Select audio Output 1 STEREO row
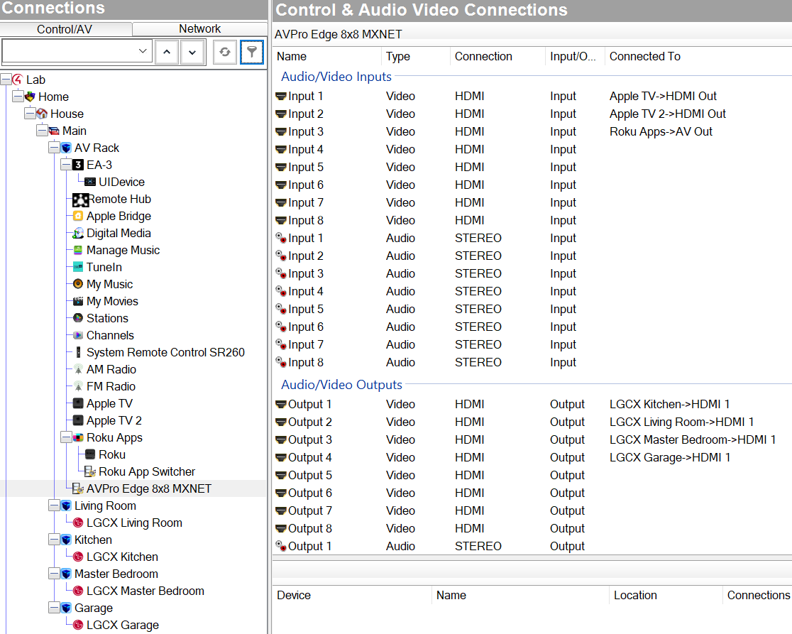Viewport: 792px width, 634px height. point(532,546)
